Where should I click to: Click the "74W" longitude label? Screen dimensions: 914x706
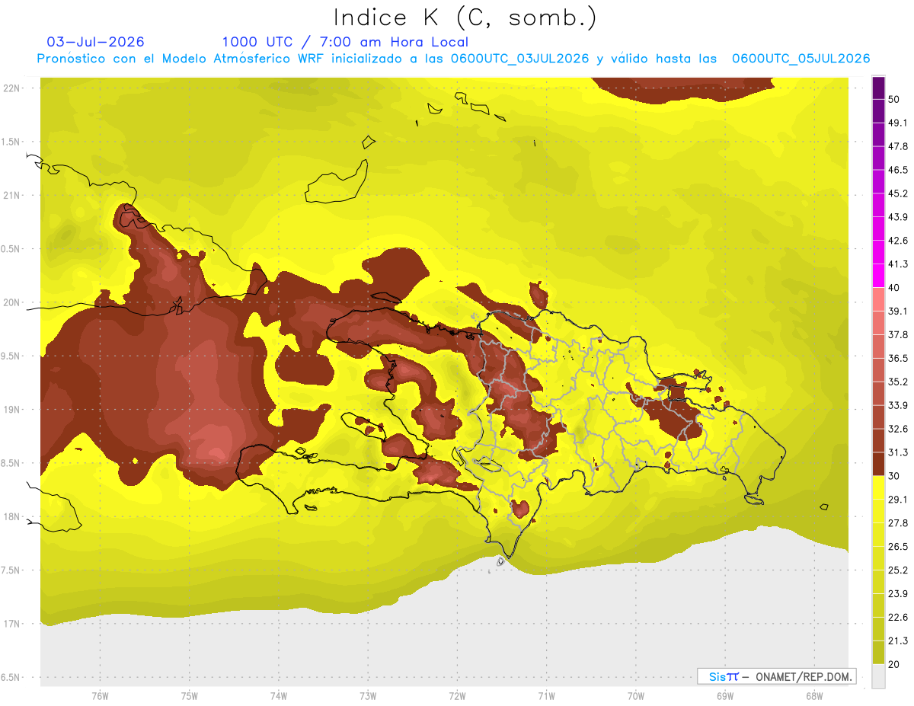pyautogui.click(x=278, y=696)
